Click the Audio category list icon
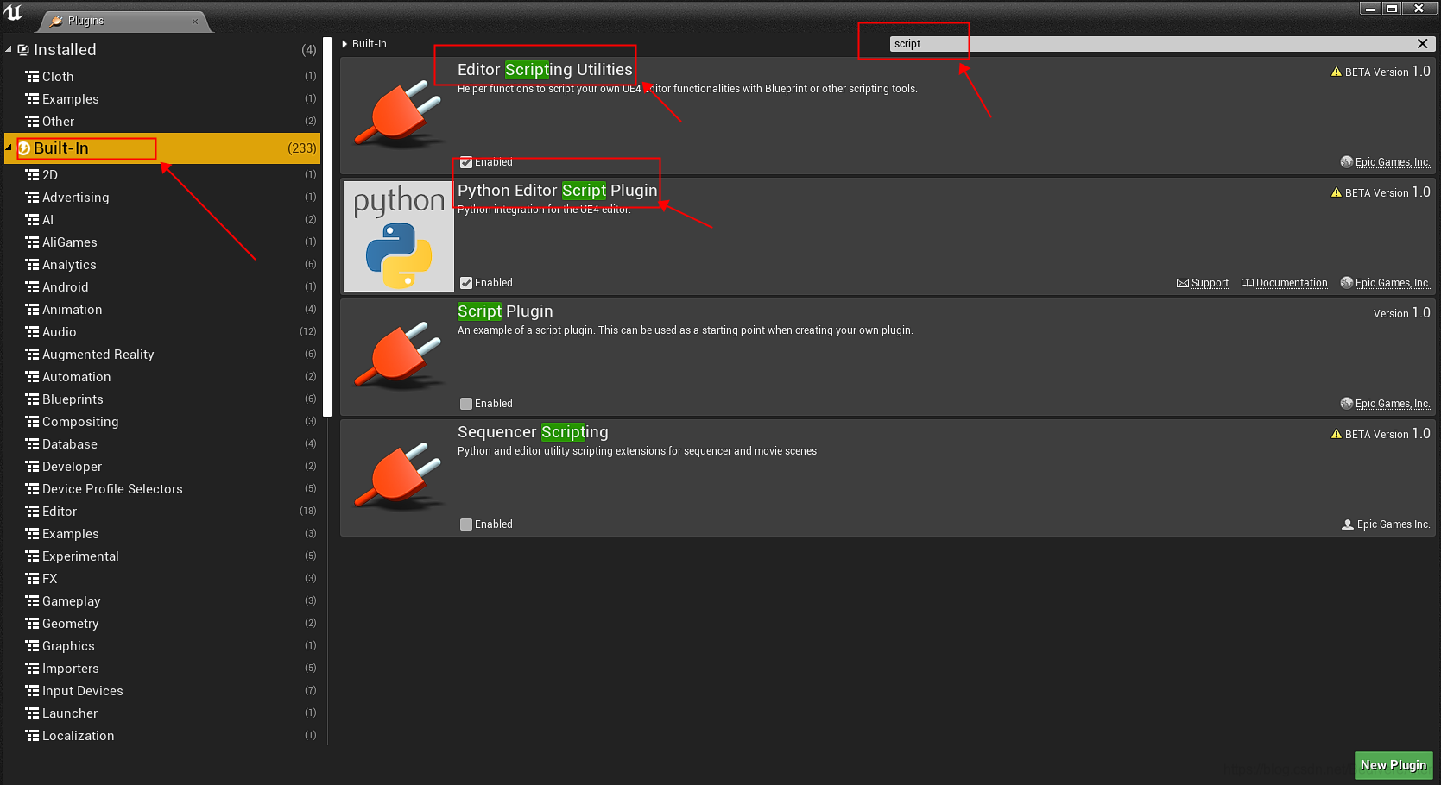 point(32,332)
